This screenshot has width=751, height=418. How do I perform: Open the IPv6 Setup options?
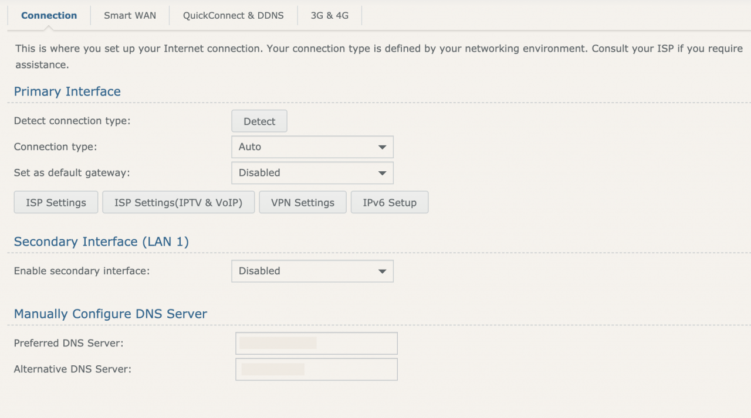[x=389, y=202]
